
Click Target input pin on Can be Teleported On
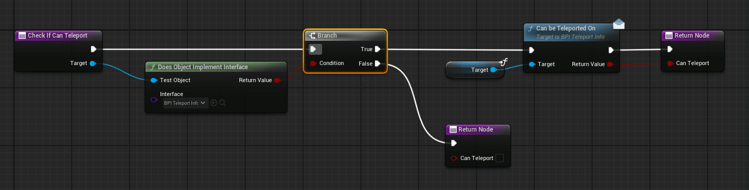point(532,64)
